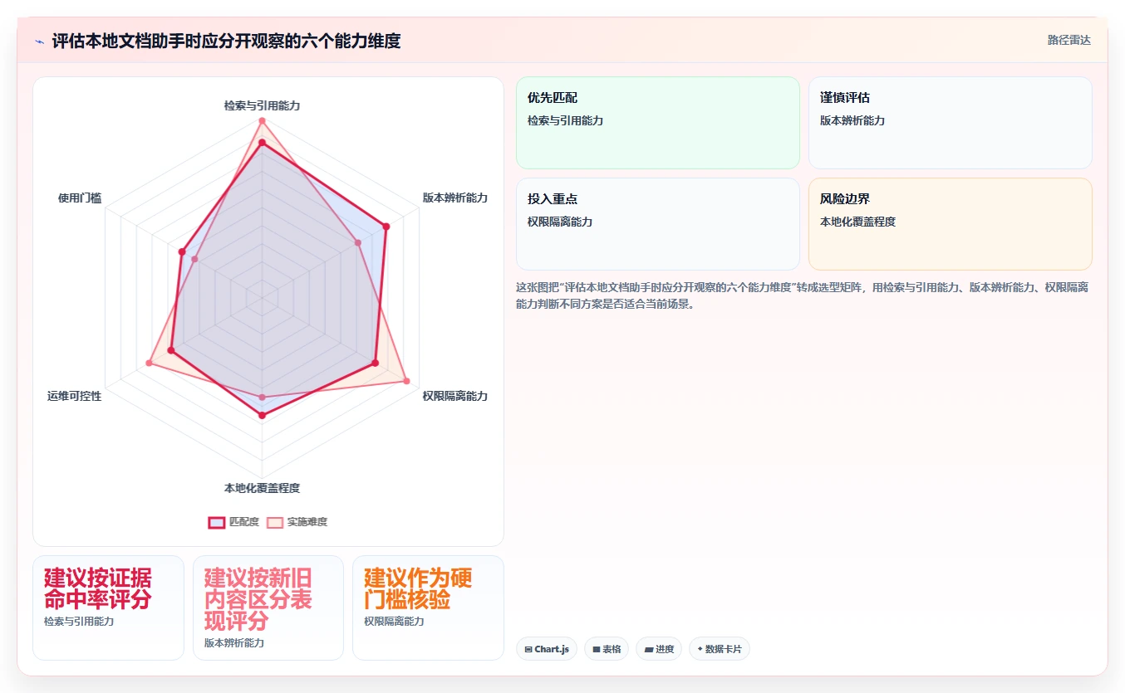
Task: Click the 匹配度 point on 本地化覆盖程度 axis
Action: pos(262,415)
